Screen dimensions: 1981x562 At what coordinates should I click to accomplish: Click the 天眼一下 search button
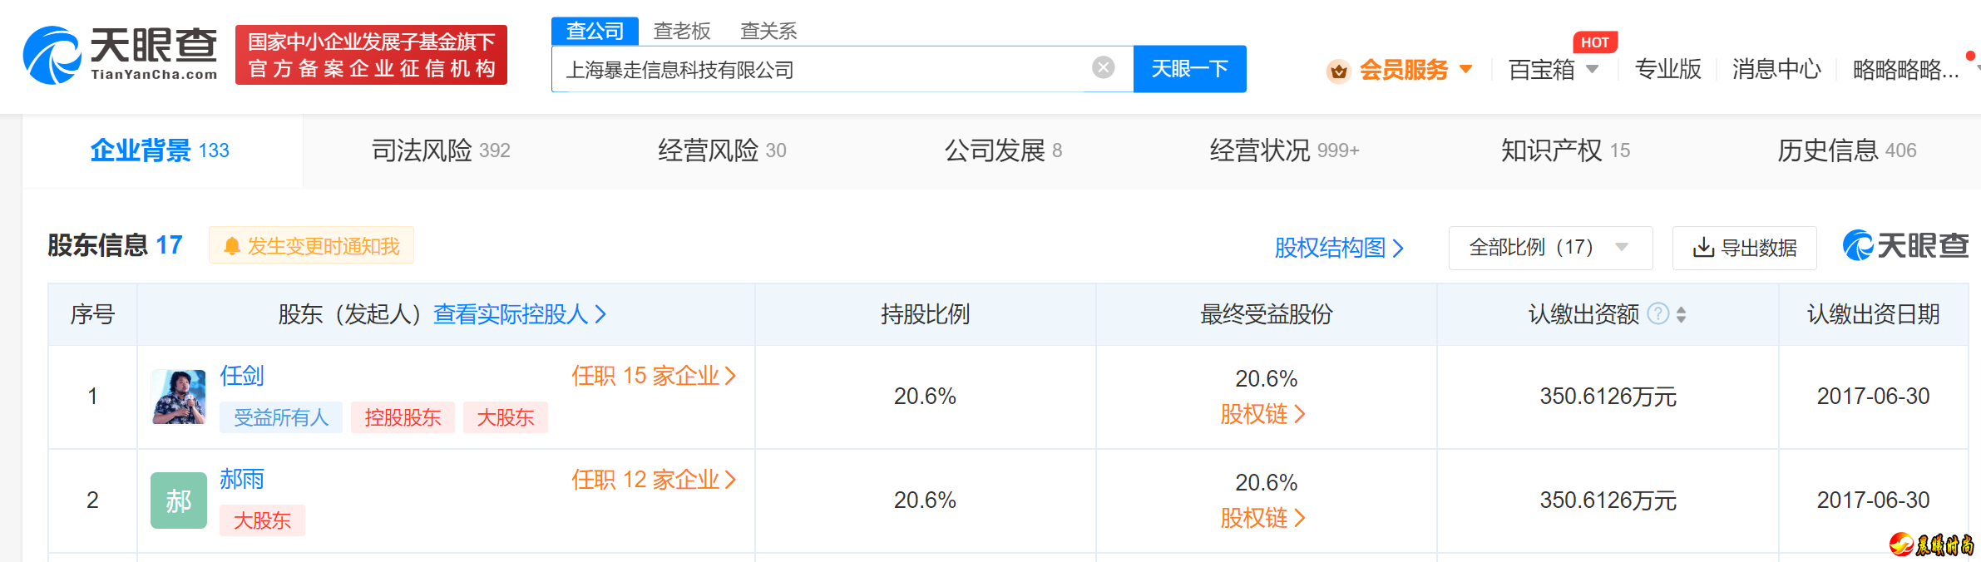point(1189,69)
